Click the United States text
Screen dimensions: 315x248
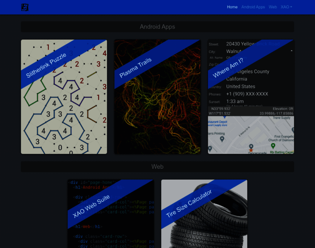click(x=241, y=86)
